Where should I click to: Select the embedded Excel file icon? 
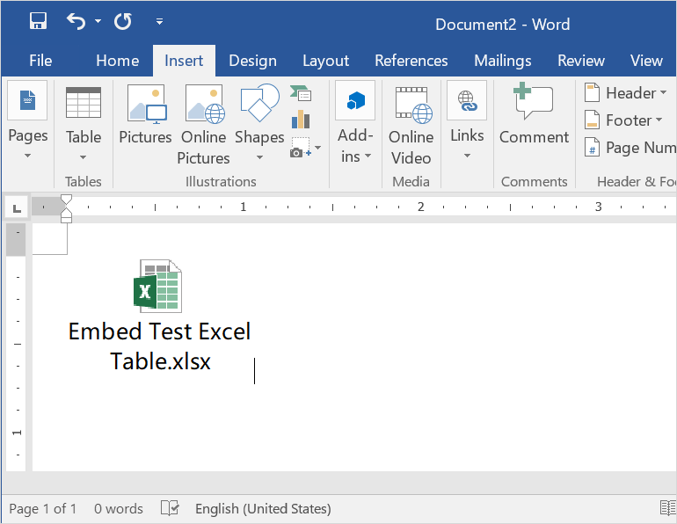[158, 286]
